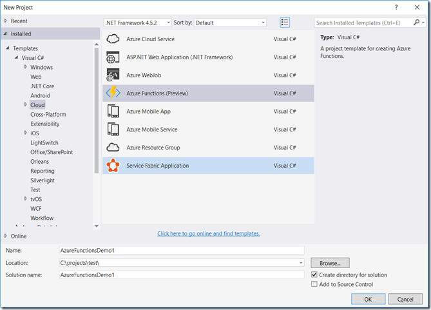Select the .NET Core template category

[x=43, y=86]
